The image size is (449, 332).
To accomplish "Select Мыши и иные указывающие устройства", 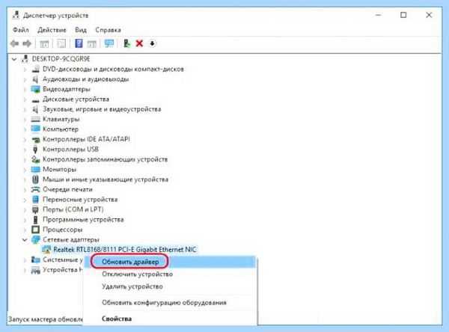I will click(x=106, y=179).
